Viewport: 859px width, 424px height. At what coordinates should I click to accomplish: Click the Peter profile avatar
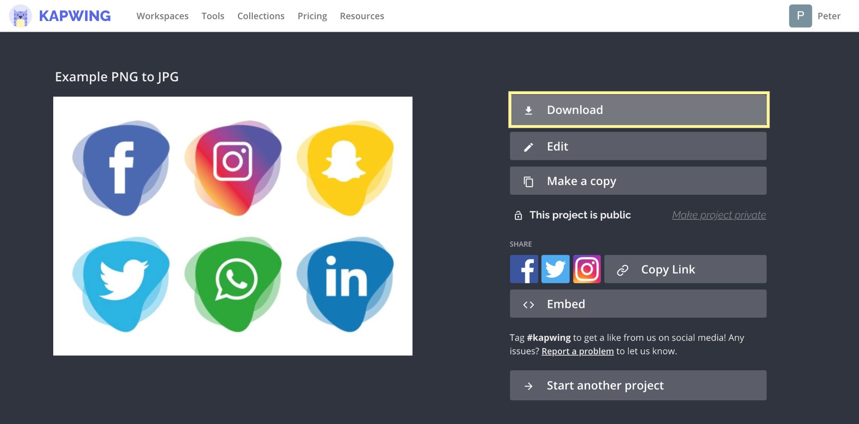pos(800,16)
